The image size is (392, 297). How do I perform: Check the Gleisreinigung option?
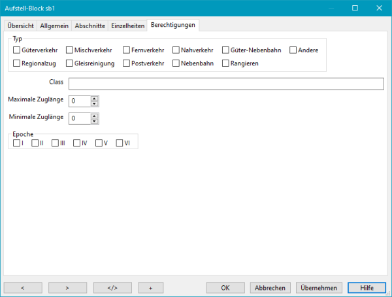tap(70, 63)
